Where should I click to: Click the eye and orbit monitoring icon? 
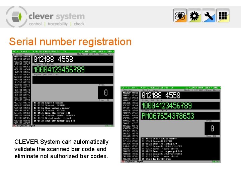180,15
